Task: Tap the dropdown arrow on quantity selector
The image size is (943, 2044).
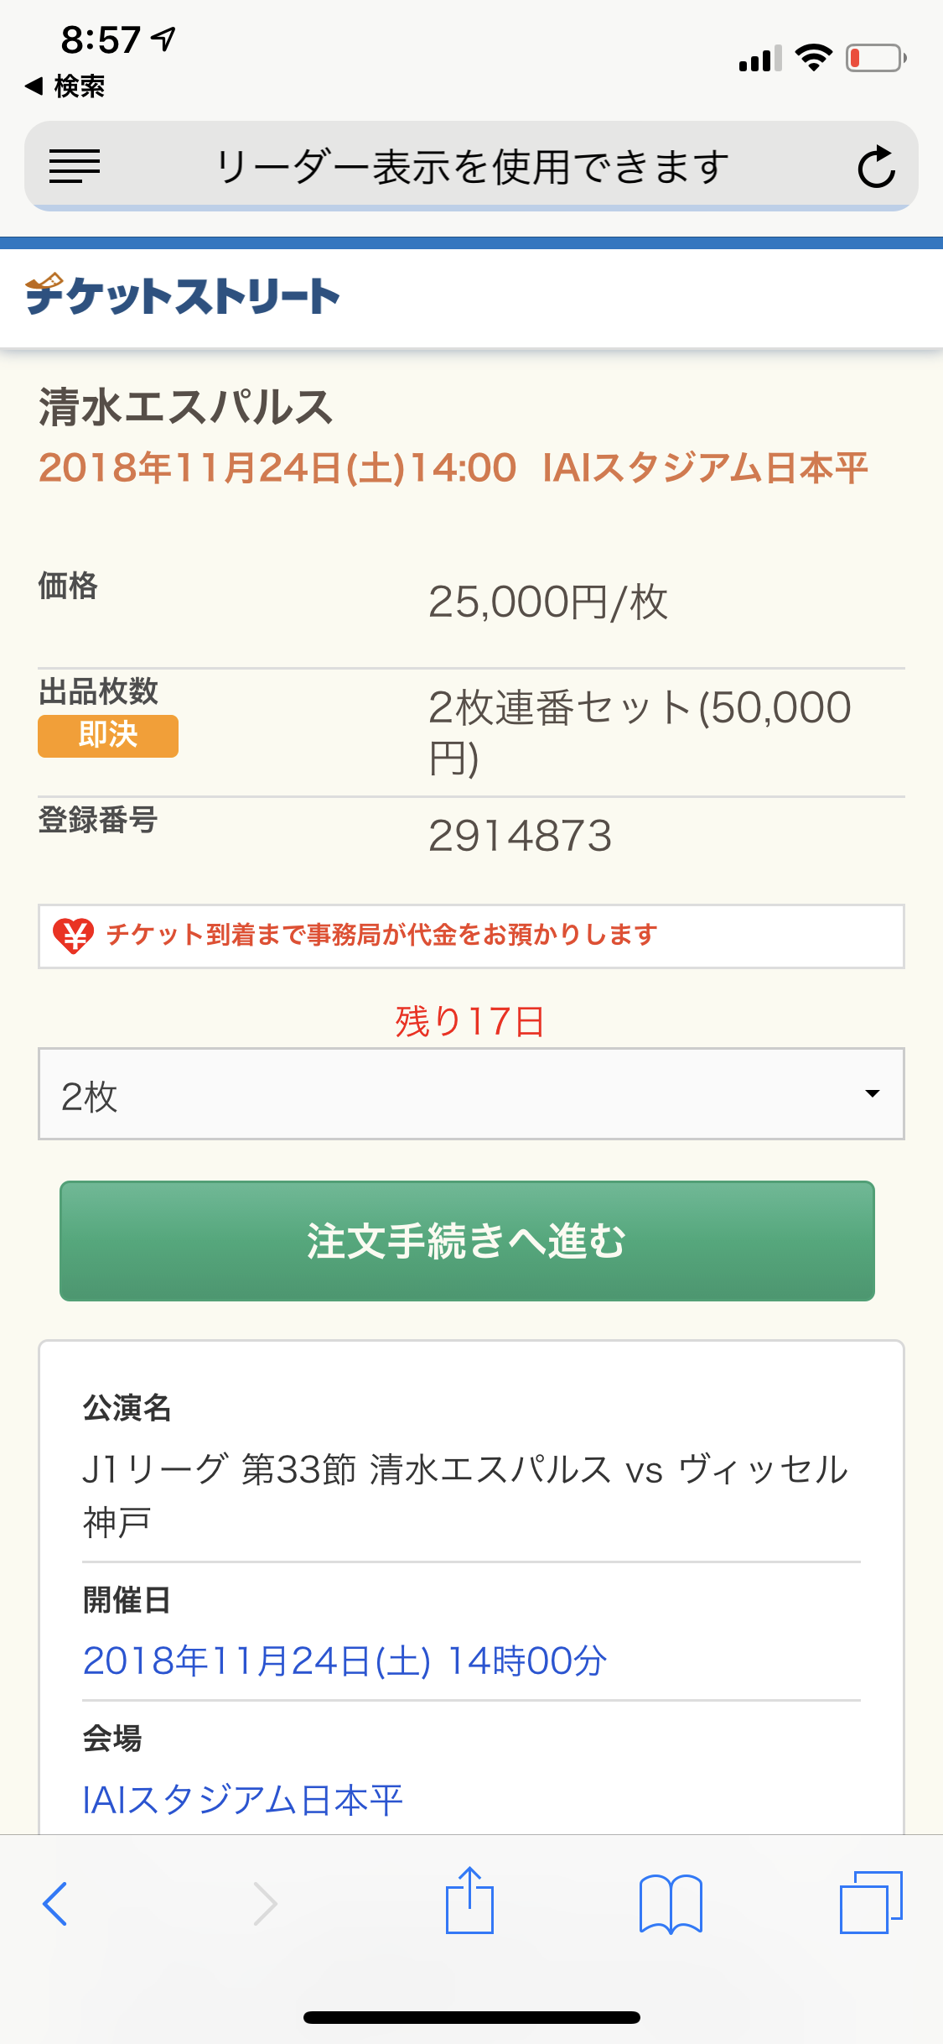Action: tap(872, 1094)
